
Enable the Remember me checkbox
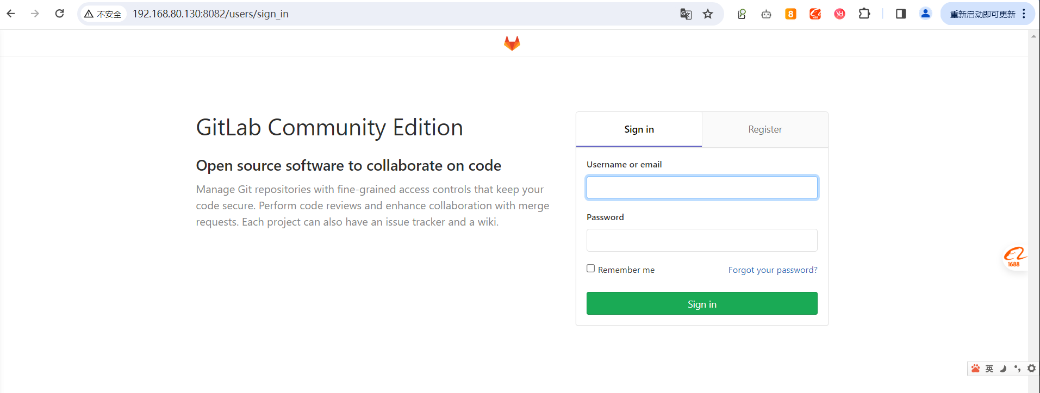tap(591, 269)
